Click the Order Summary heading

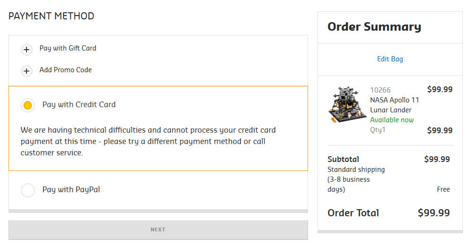(x=374, y=27)
